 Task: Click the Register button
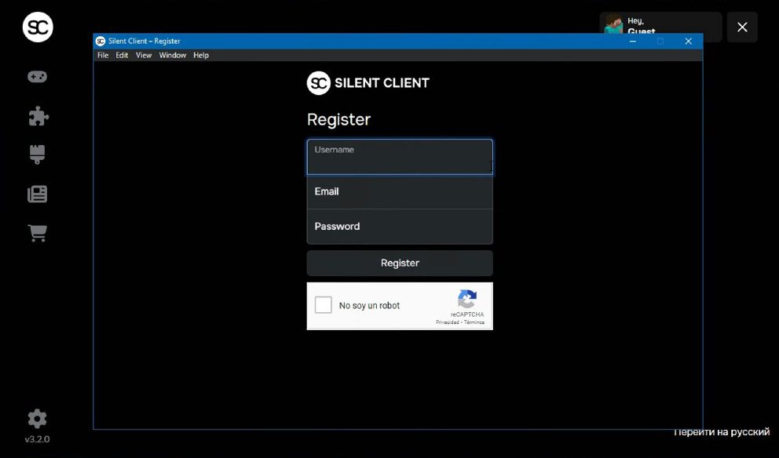tap(400, 263)
